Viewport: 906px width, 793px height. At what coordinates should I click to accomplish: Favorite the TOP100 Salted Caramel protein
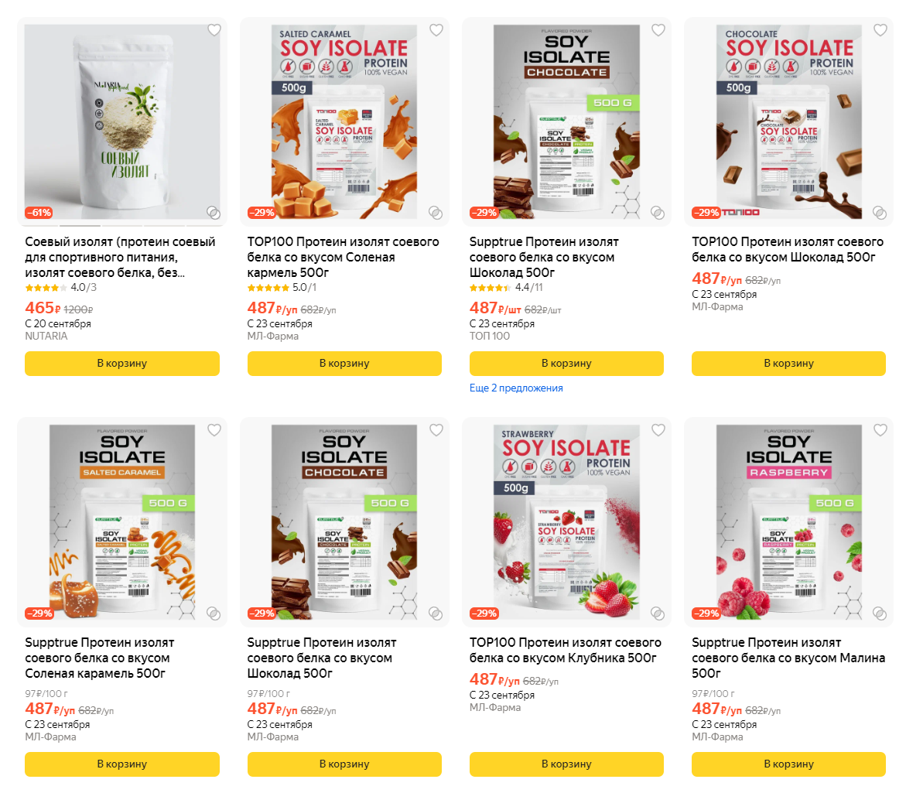coord(436,30)
